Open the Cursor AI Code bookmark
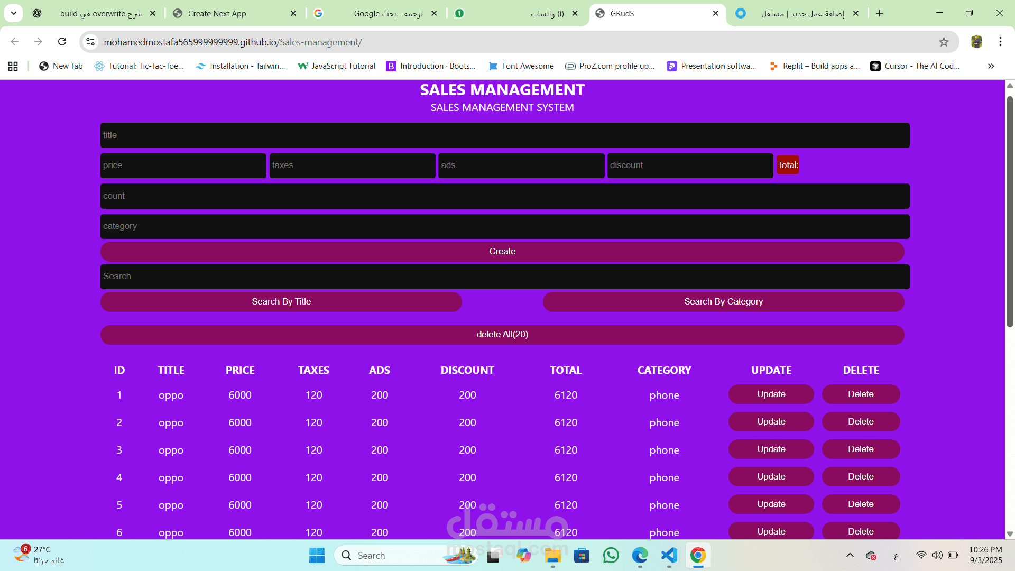Screen dimensions: 1015x571 (916, 66)
